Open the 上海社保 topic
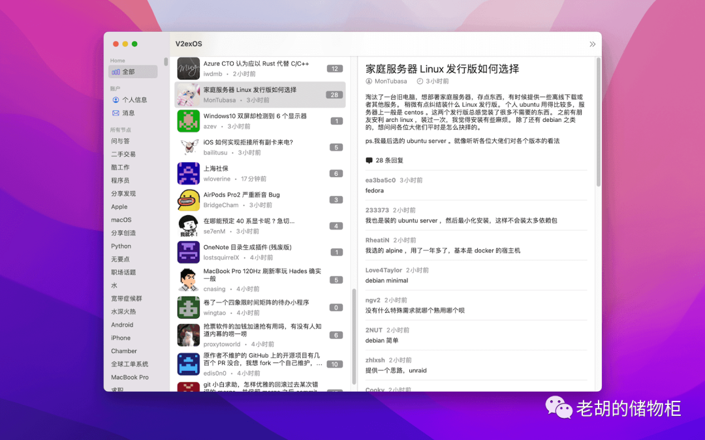The image size is (705, 440). (x=260, y=173)
